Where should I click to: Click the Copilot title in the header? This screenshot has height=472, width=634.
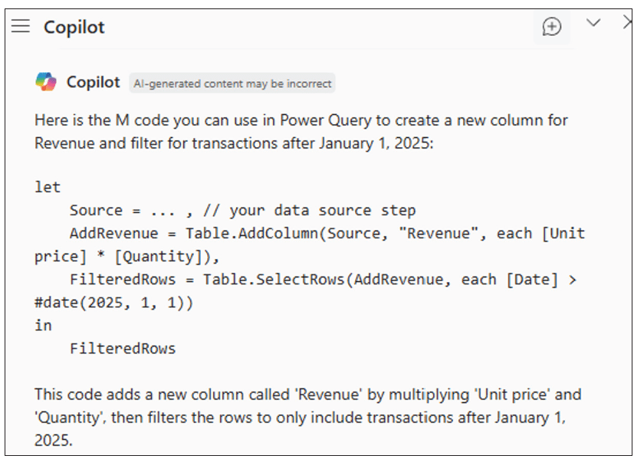(x=74, y=27)
